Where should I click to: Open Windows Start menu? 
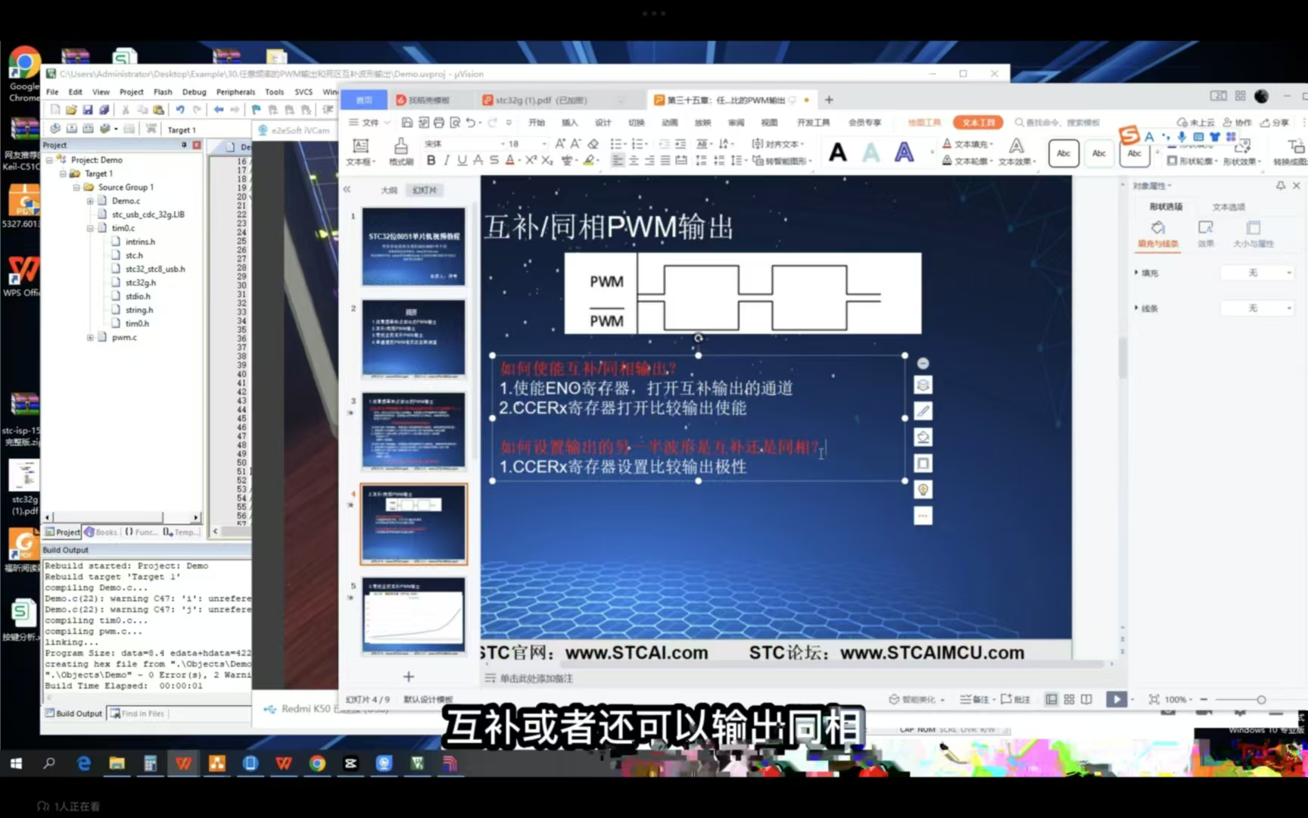point(16,763)
